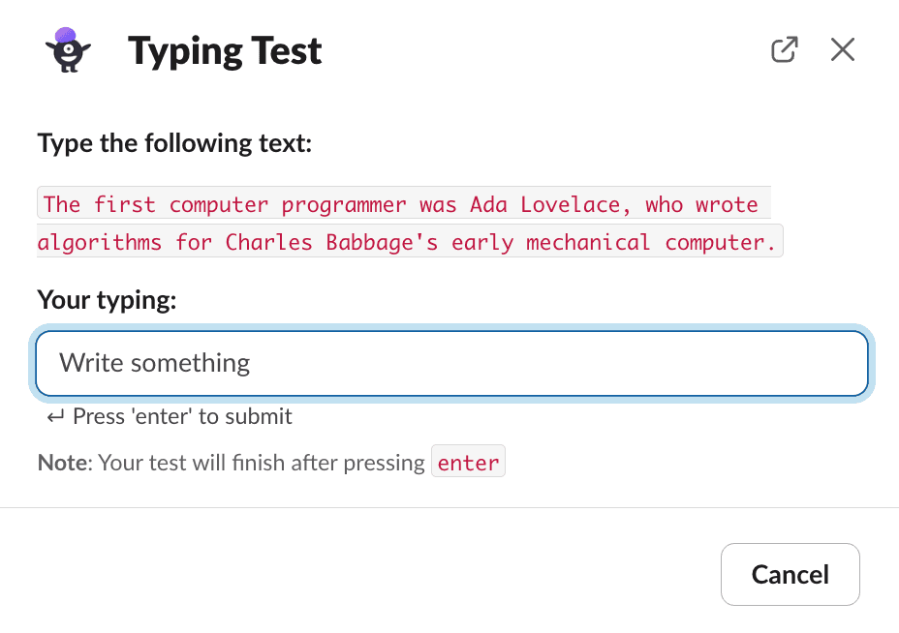Viewport: 899px width, 633px height.
Task: Click the red 'enter' code chip
Action: [468, 462]
